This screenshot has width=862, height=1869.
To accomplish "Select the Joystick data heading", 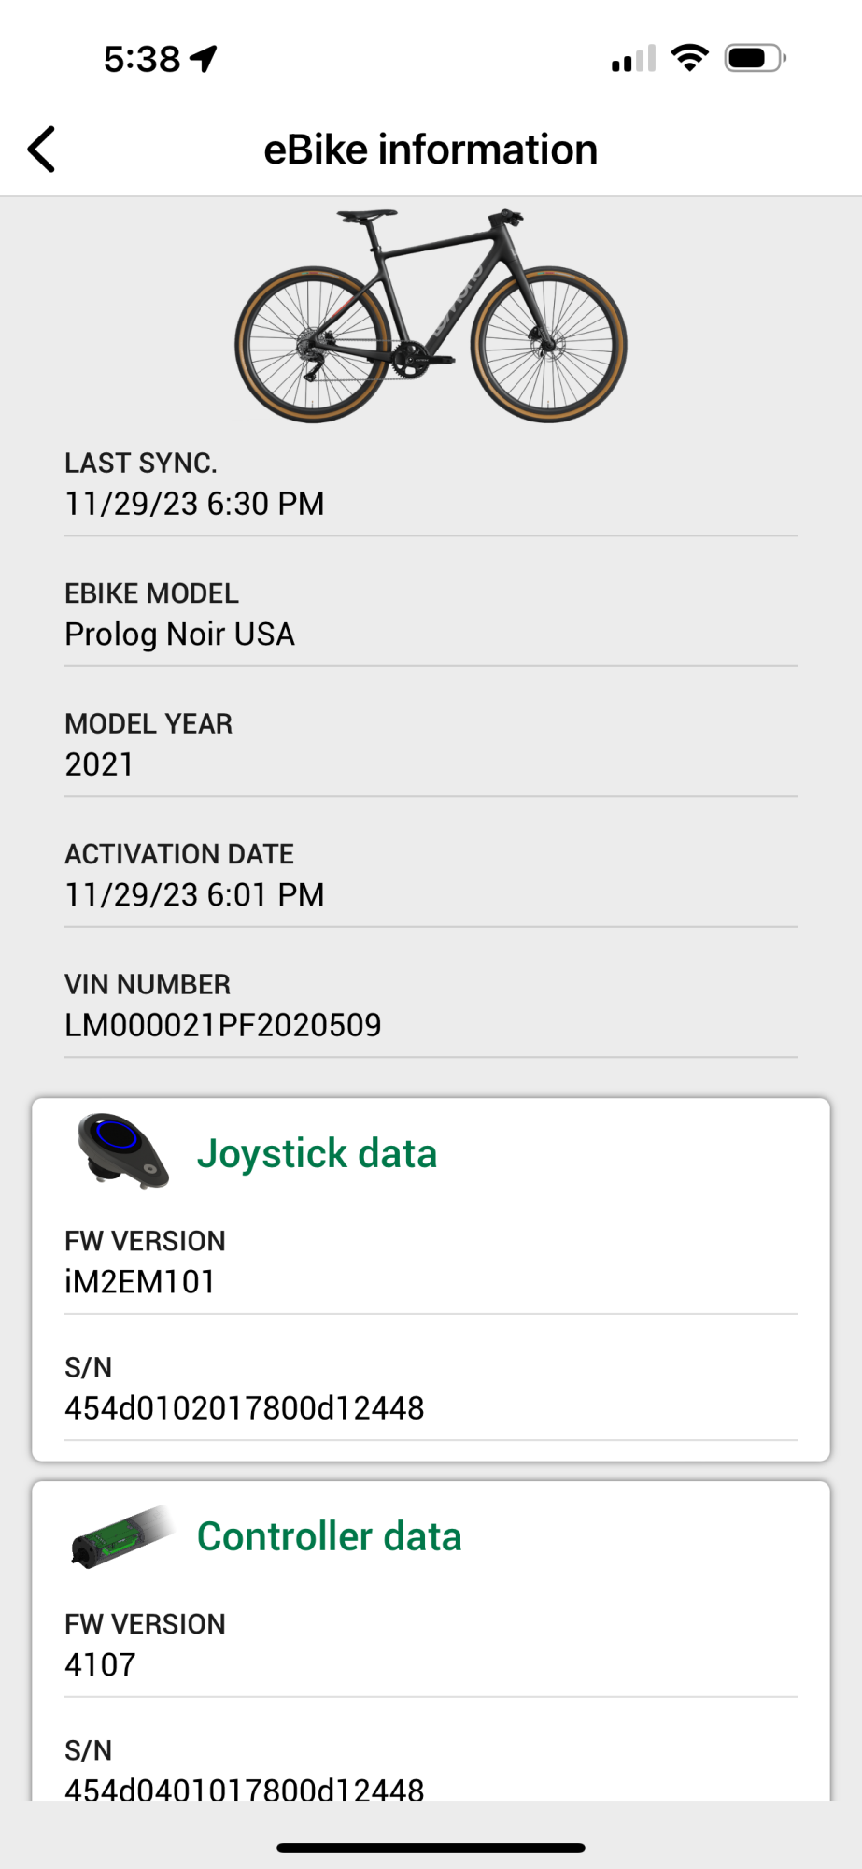I will tap(317, 1153).
